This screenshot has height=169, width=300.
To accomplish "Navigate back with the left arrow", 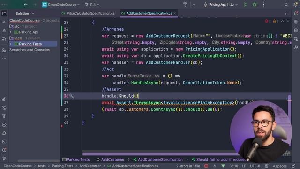I will click(26, 4).
